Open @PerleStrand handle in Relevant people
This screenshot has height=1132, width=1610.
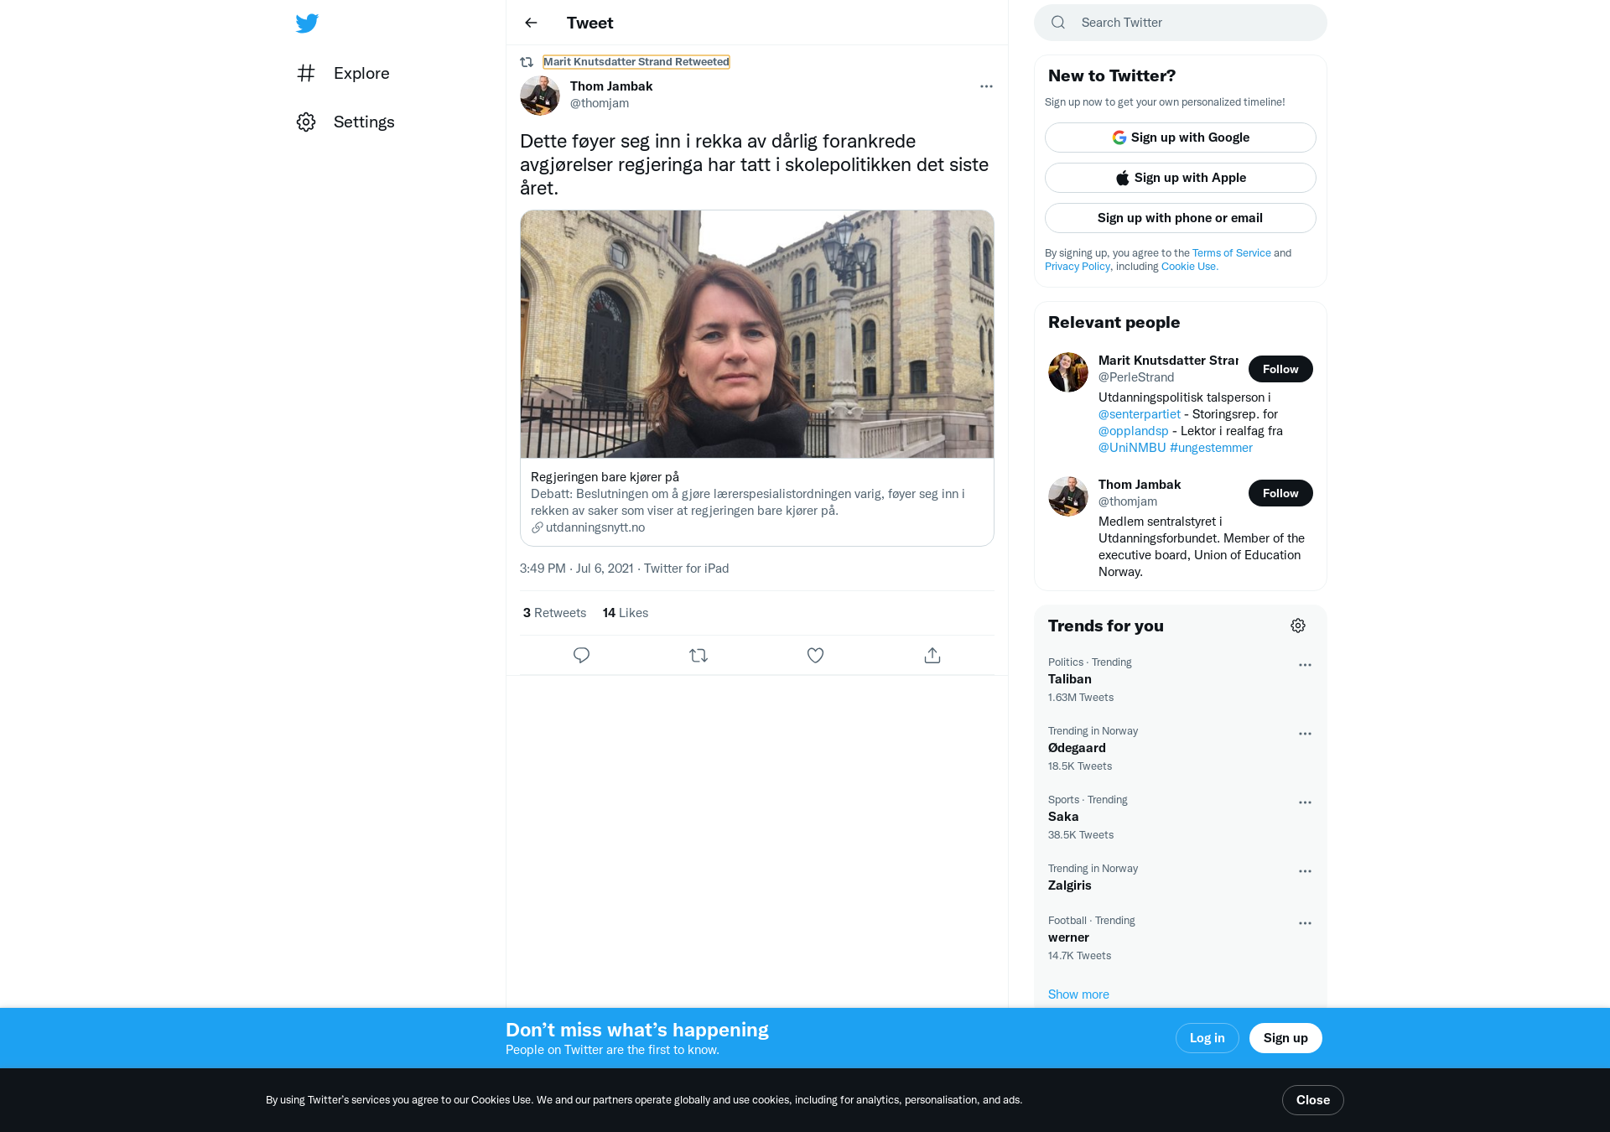(x=1136, y=377)
